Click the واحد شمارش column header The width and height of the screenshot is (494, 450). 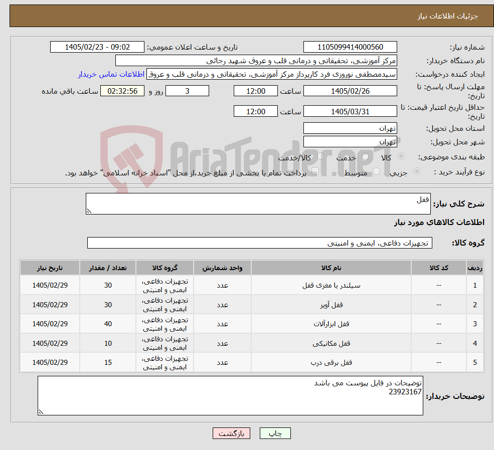[x=222, y=268]
